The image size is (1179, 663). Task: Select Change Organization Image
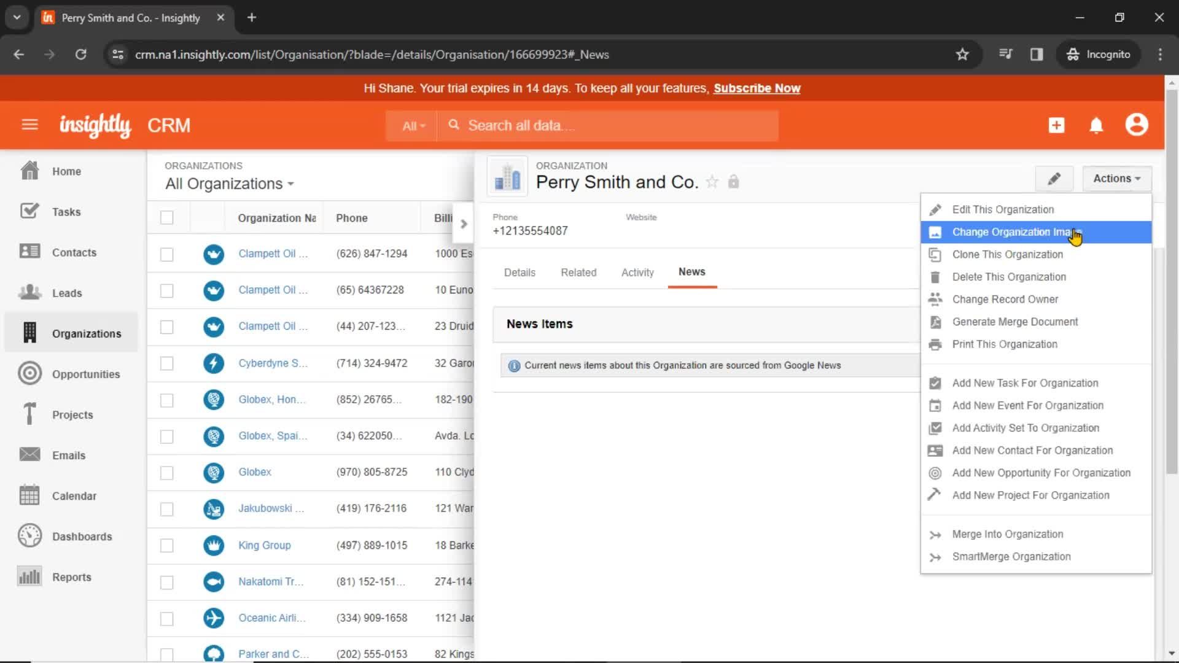(1036, 232)
